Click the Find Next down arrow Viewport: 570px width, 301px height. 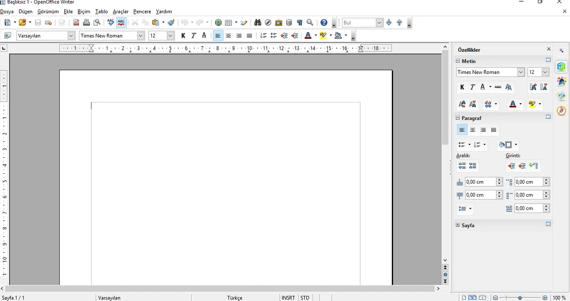(389, 22)
